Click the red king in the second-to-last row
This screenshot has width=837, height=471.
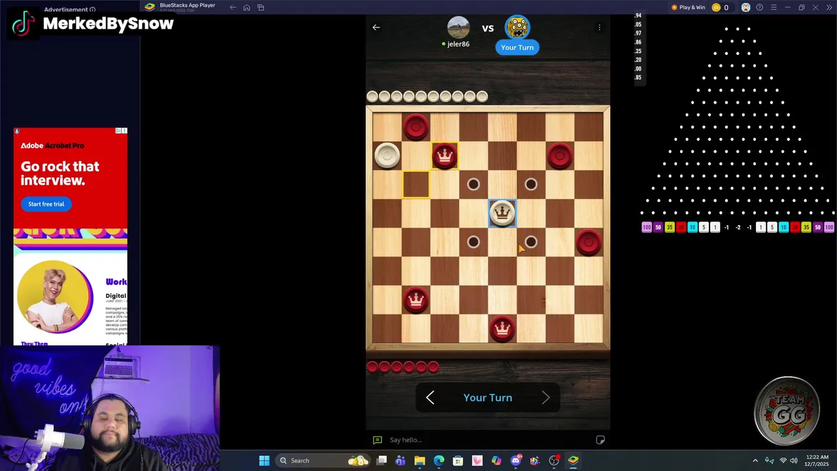coord(416,300)
